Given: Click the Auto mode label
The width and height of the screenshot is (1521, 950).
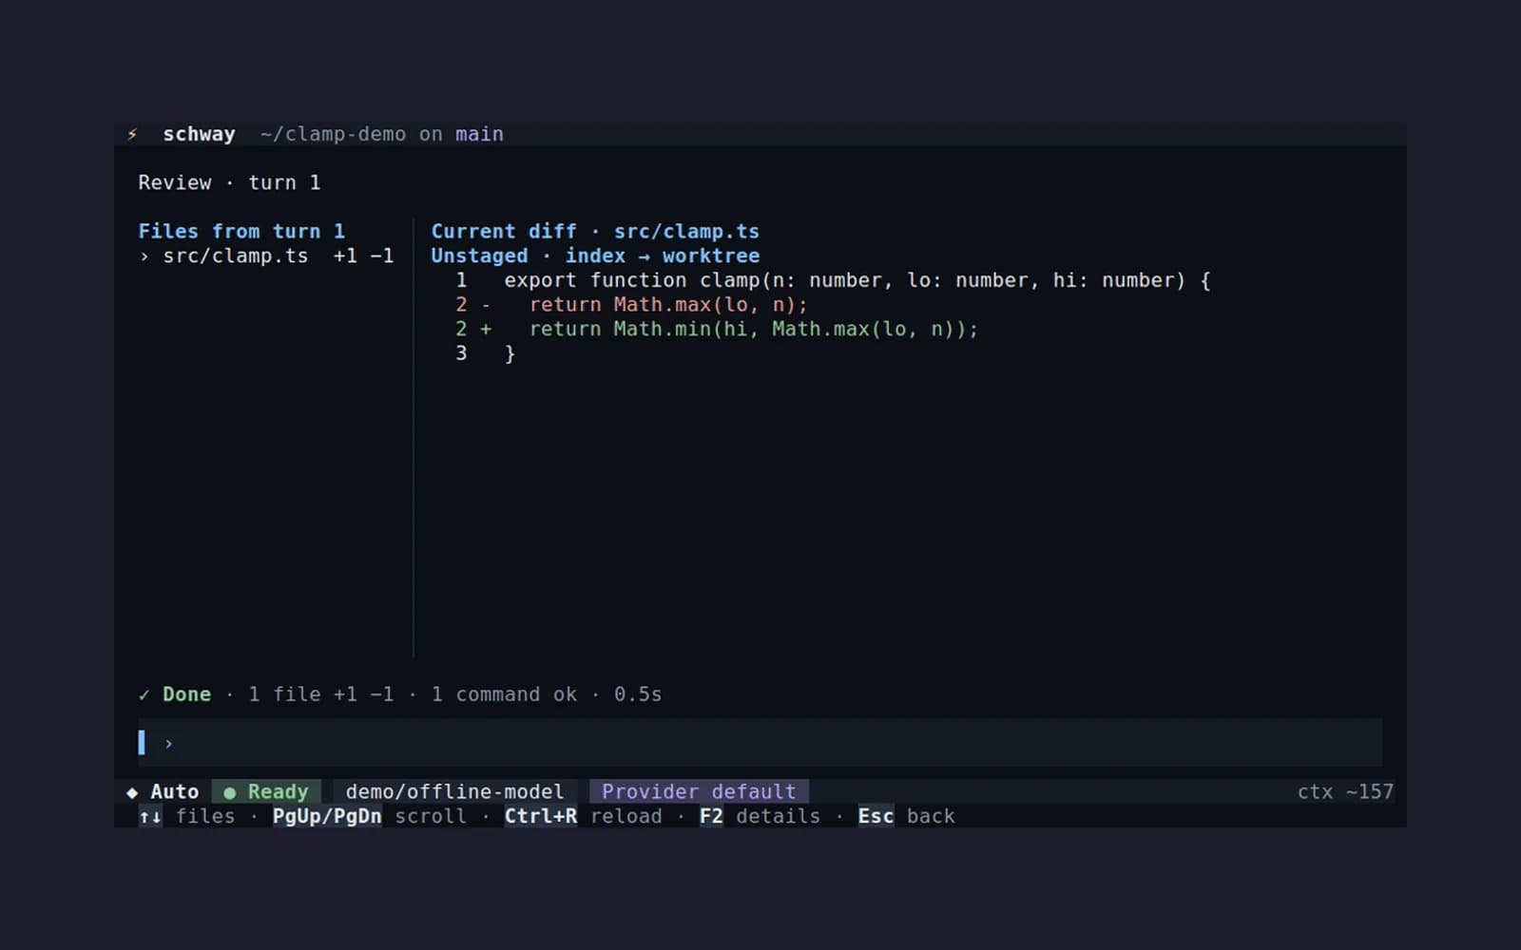Looking at the screenshot, I should [x=175, y=791].
